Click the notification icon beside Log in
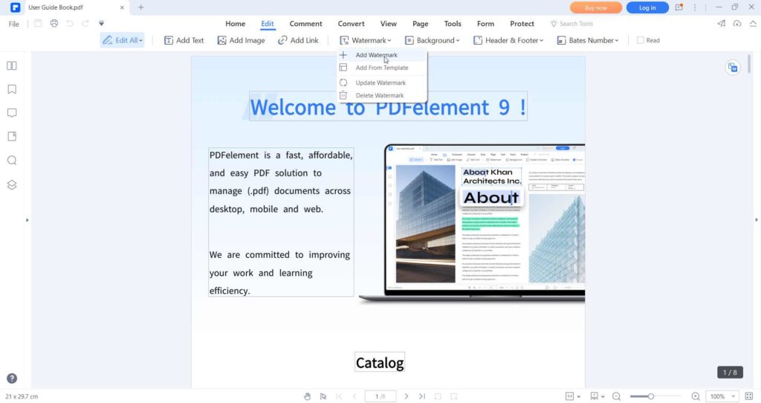 tap(679, 7)
